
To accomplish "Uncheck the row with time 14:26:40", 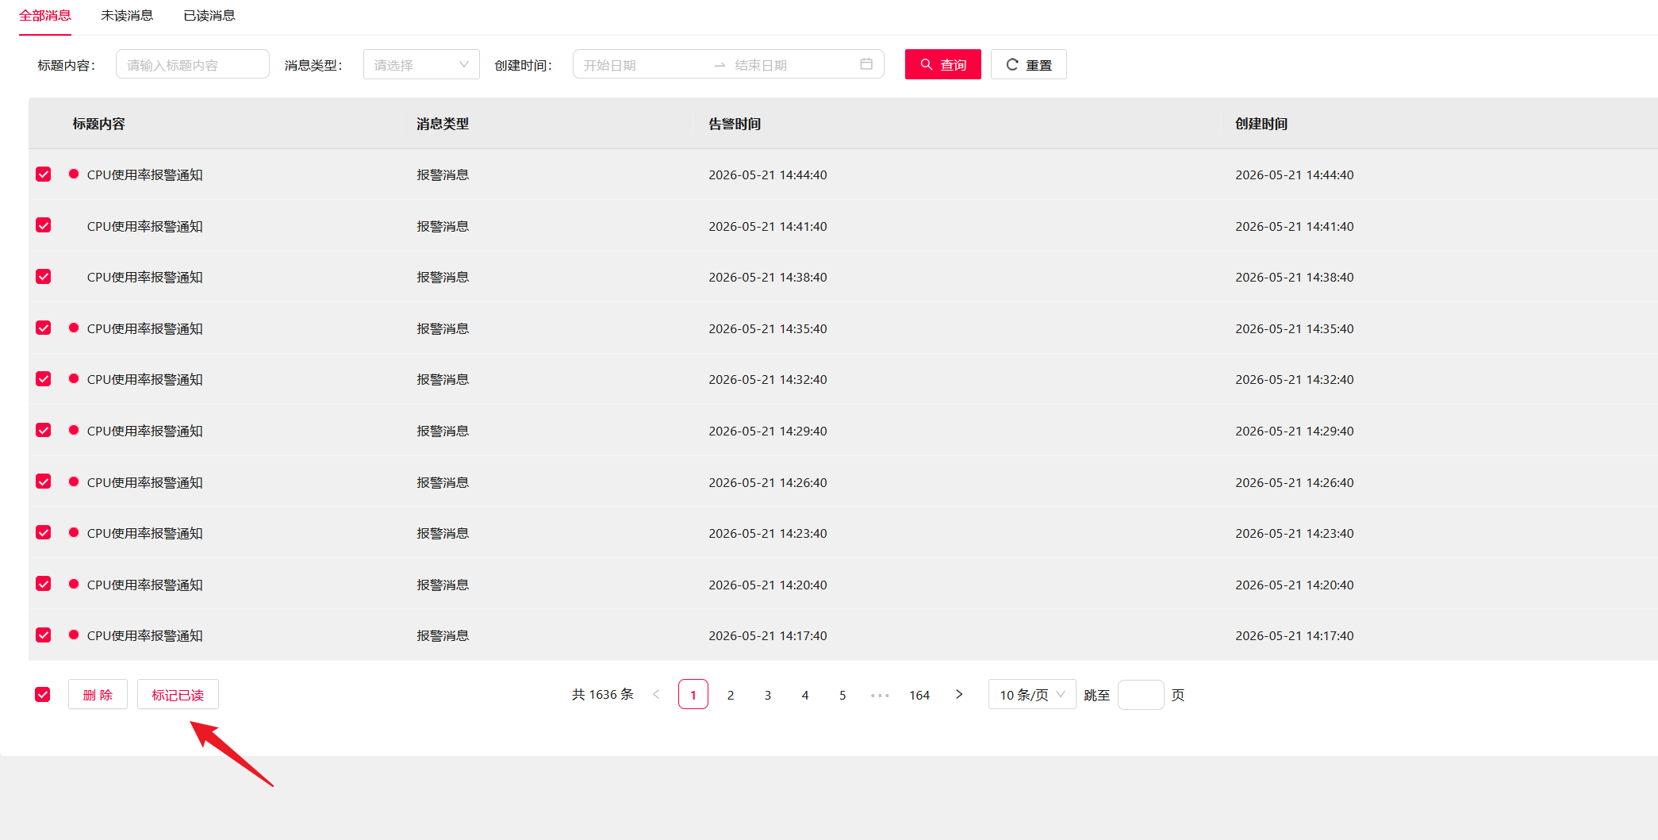I will coord(44,481).
